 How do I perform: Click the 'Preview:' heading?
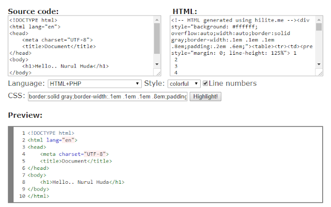(25, 115)
